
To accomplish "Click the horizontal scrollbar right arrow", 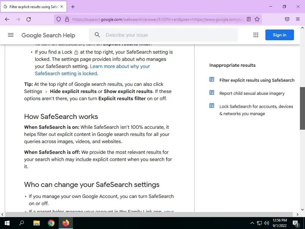I will pyautogui.click(x=298, y=214).
